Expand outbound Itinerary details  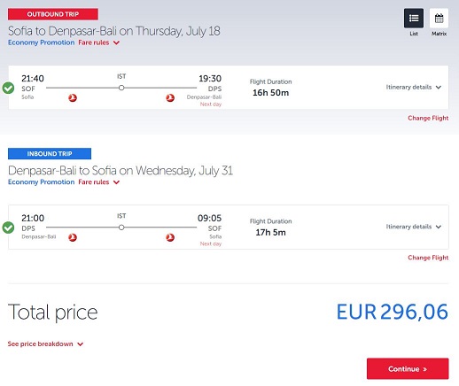(x=414, y=87)
